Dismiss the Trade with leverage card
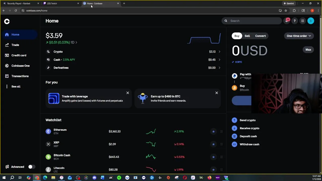This screenshot has width=322, height=181. (128, 93)
